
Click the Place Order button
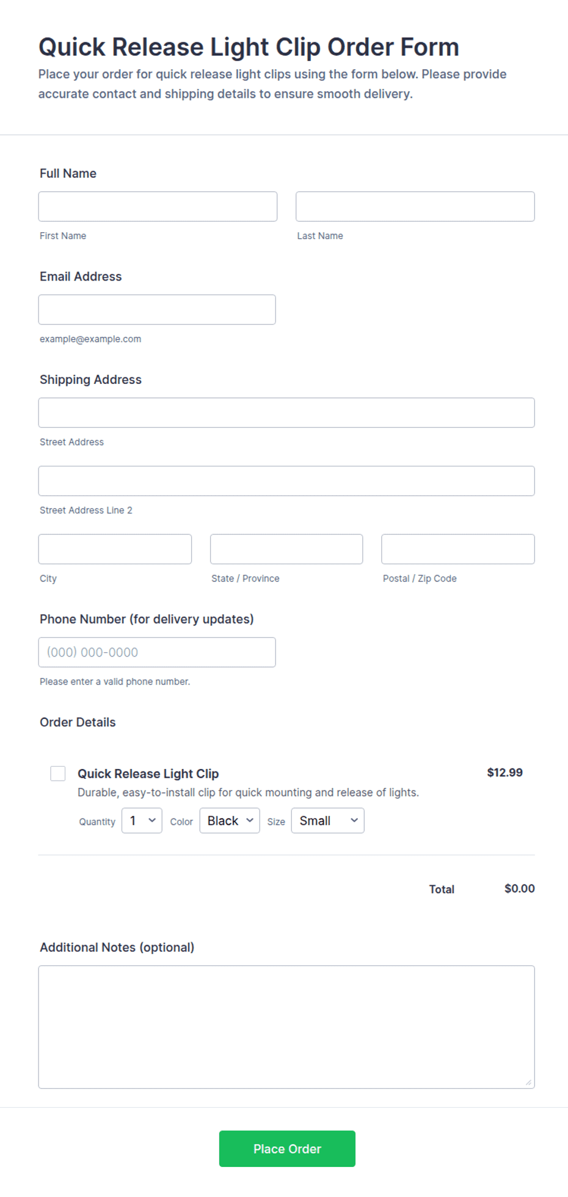pyautogui.click(x=287, y=1149)
